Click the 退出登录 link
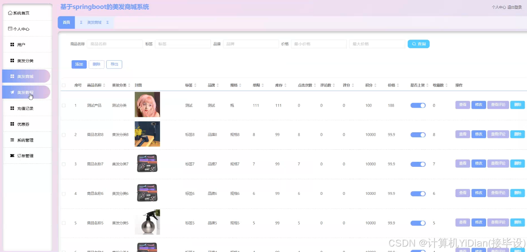 click(x=515, y=7)
